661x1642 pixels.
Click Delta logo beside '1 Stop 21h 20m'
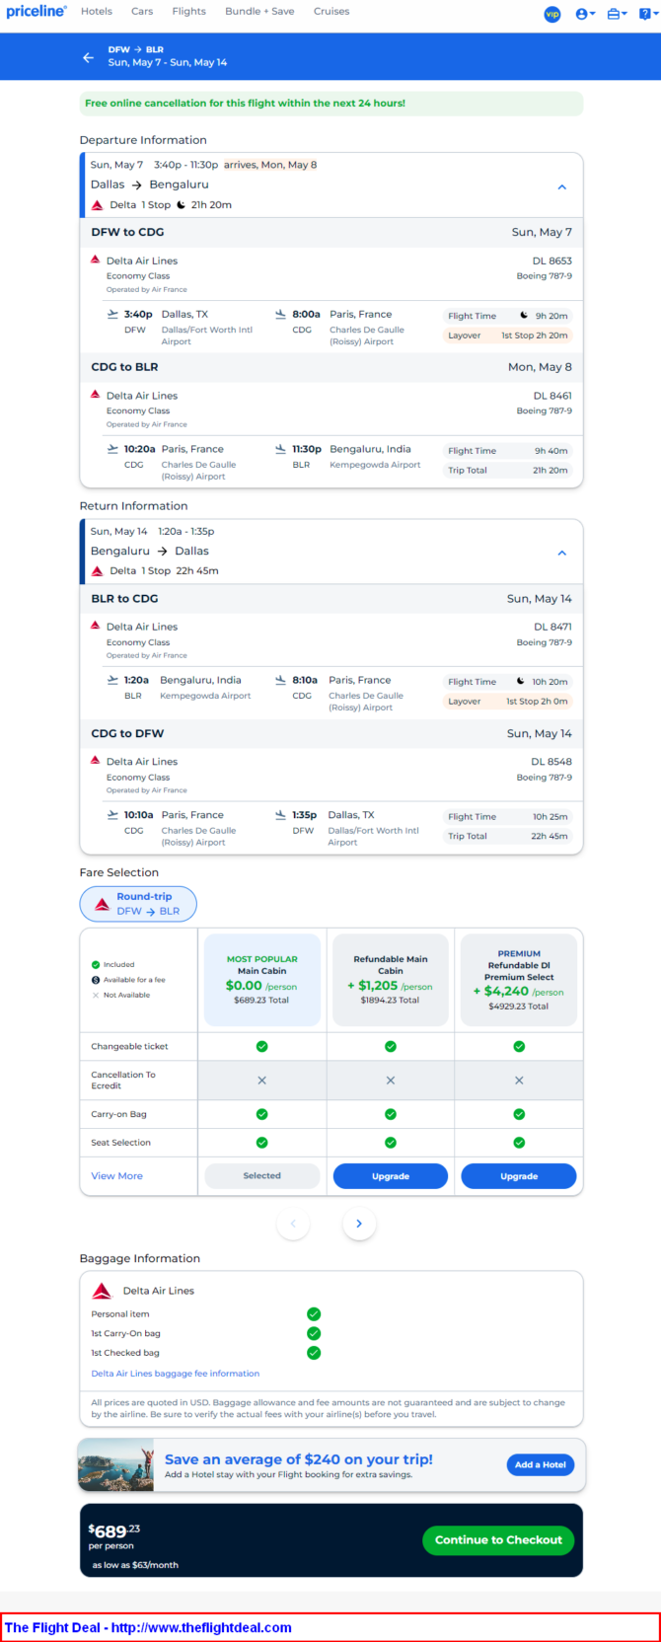97,205
